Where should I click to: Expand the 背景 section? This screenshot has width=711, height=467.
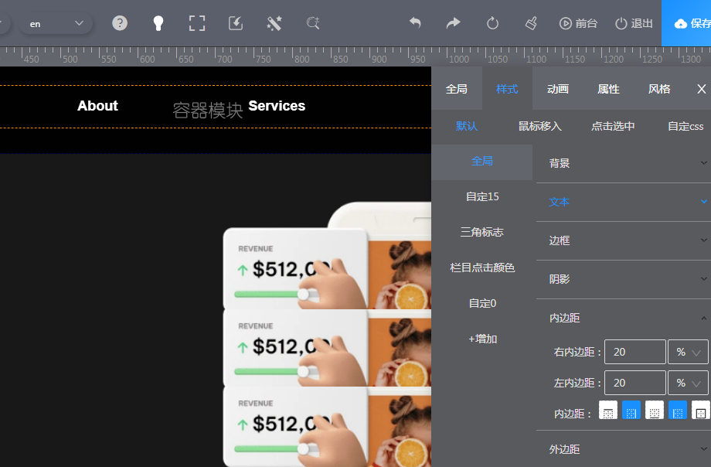623,163
